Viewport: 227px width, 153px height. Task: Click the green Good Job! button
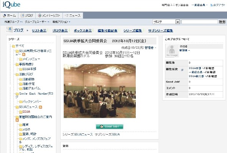(x=110, y=127)
